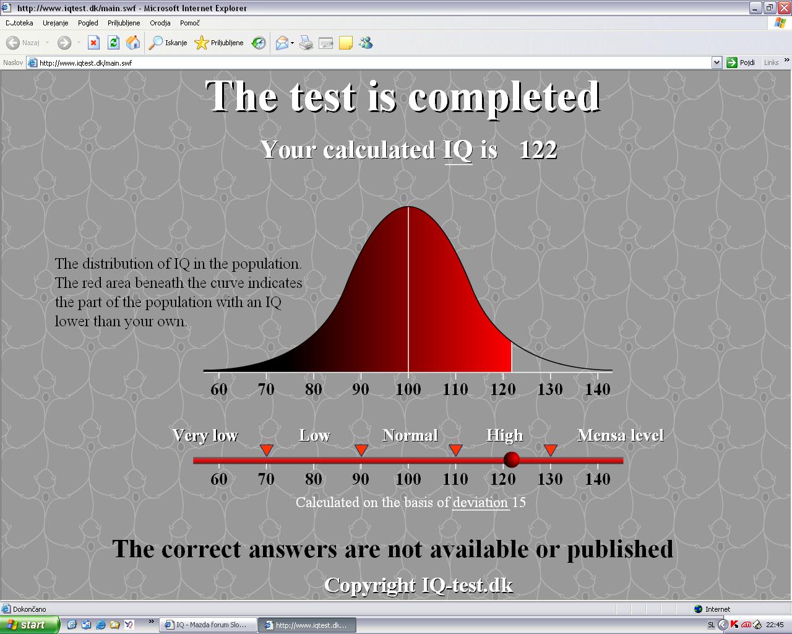792x634 pixels.
Task: Click the High range label
Action: pos(505,436)
